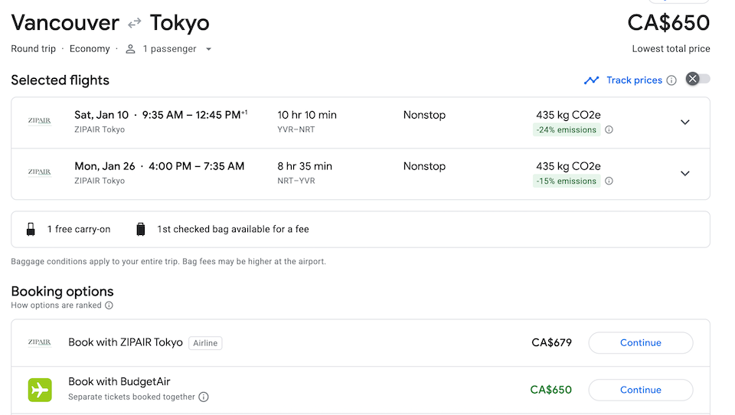Continue booking with ZIPAIR Tokyo
The width and height of the screenshot is (735, 415).
pyautogui.click(x=640, y=343)
